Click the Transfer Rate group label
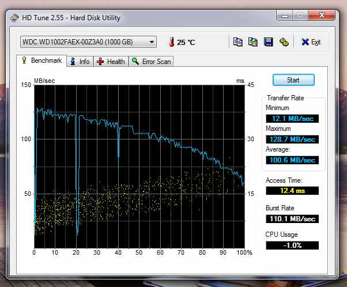The height and width of the screenshot is (287, 347). [x=285, y=98]
